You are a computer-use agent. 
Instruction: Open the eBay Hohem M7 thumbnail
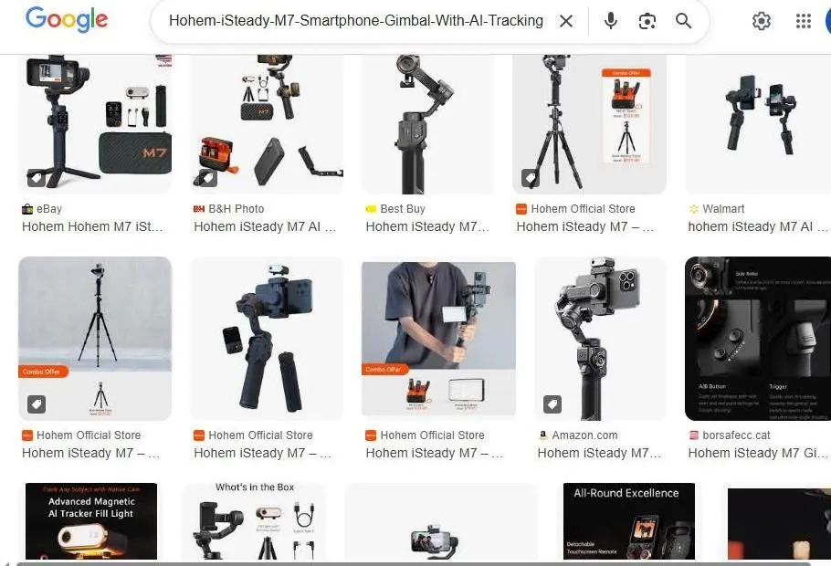pos(95,124)
